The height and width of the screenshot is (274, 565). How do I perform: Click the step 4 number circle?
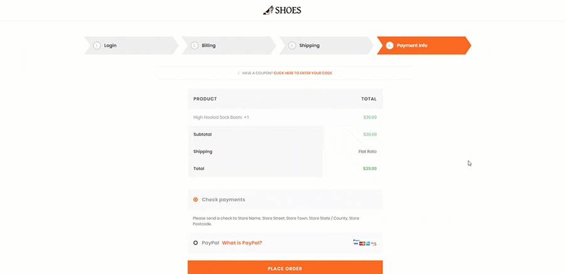click(x=390, y=46)
